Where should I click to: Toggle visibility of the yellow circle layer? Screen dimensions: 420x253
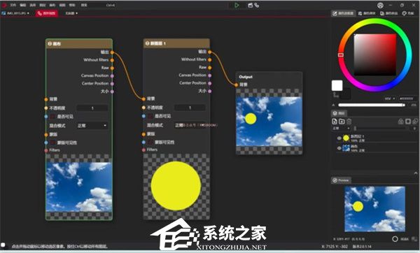[339, 138]
